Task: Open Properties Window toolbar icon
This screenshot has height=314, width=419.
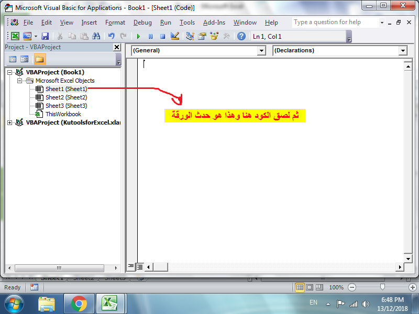Action: pyautogui.click(x=202, y=36)
